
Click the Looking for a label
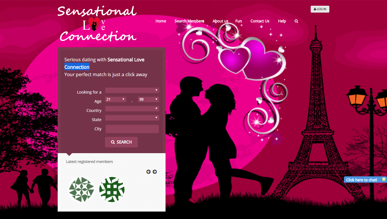pos(89,92)
